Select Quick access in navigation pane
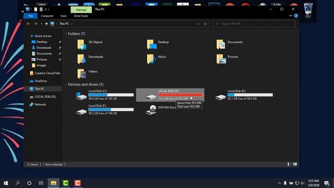This screenshot has width=334, height=188. [43, 36]
